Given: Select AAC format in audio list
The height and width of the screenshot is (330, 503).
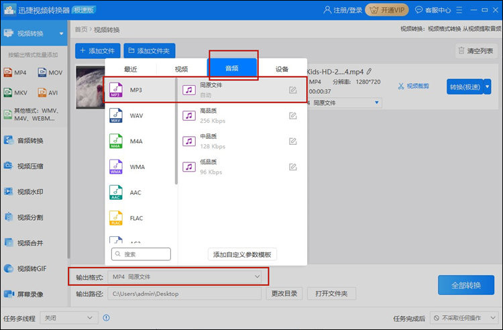Looking at the screenshot, I should [x=141, y=192].
